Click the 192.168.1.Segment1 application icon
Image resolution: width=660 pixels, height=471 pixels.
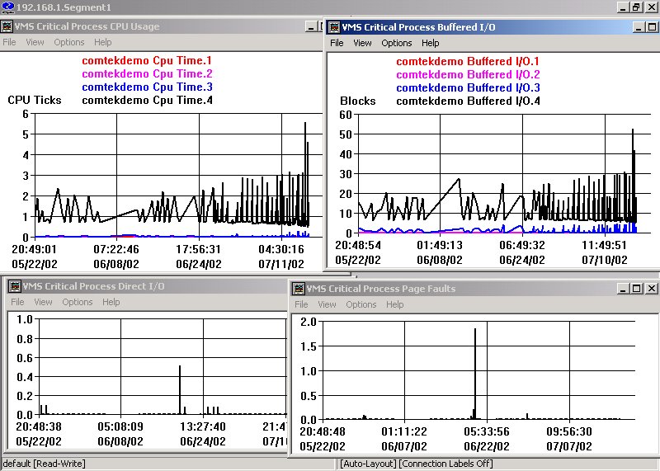point(7,7)
